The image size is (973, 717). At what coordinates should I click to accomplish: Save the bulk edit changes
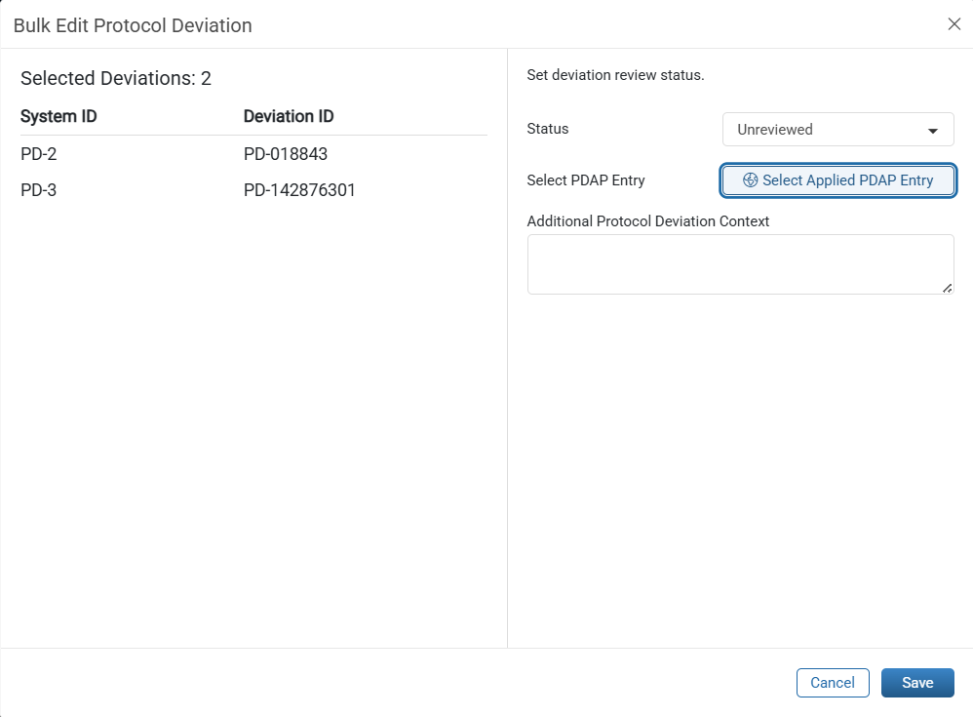[917, 682]
